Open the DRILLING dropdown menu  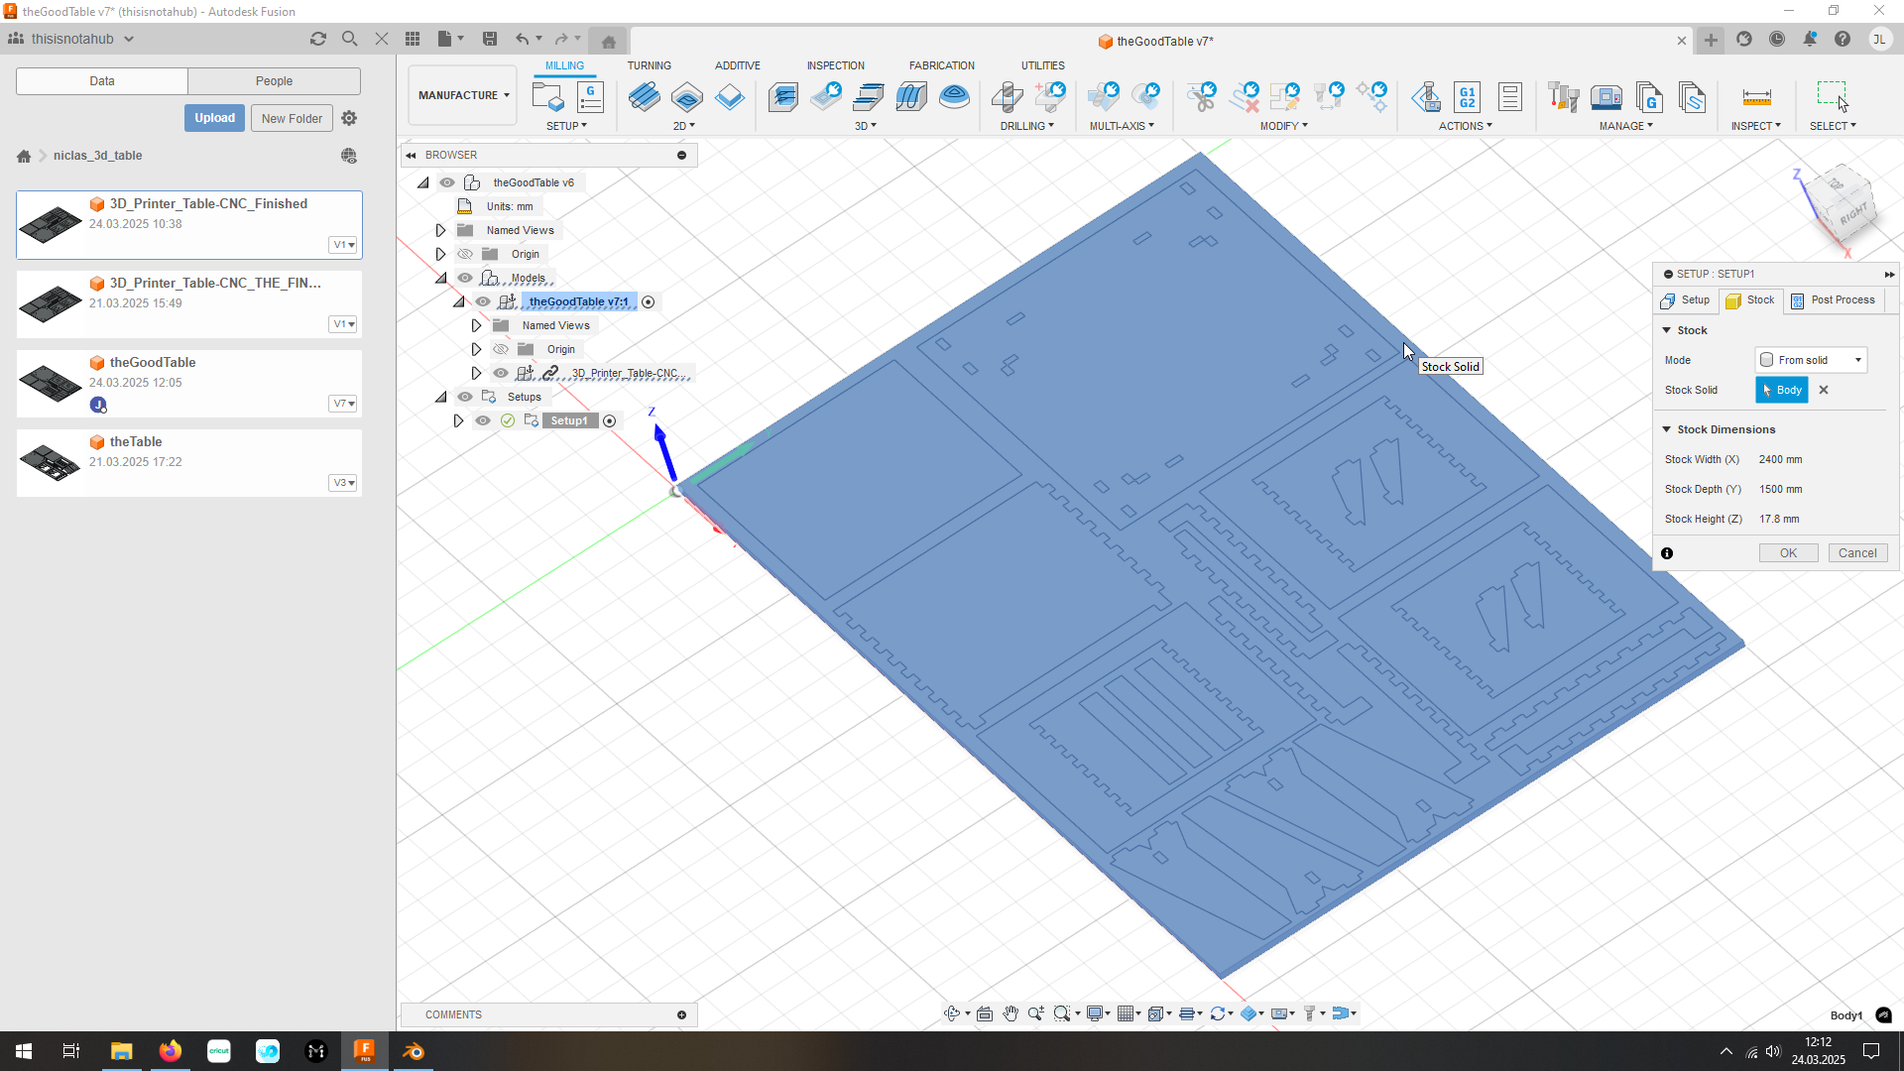point(1026,126)
